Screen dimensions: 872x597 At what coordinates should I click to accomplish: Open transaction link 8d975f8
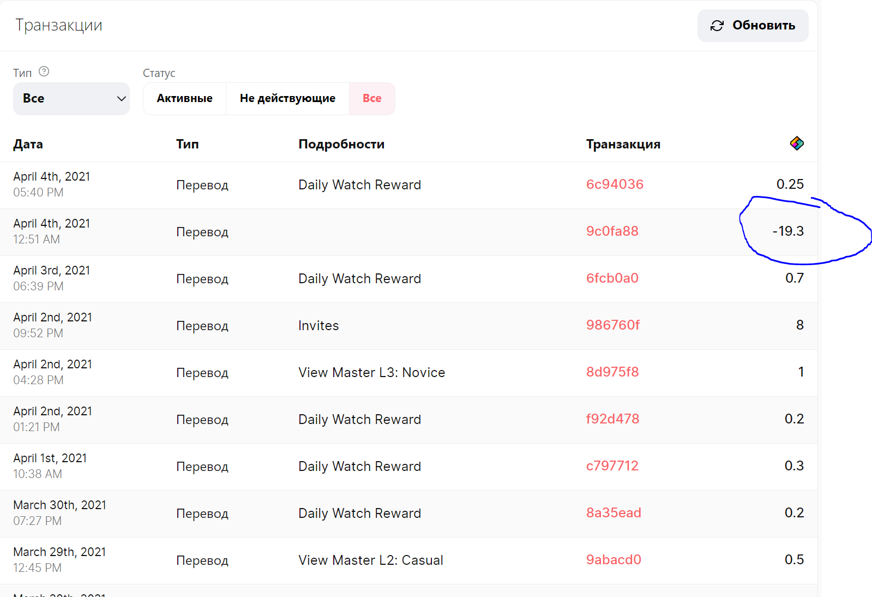tap(612, 372)
